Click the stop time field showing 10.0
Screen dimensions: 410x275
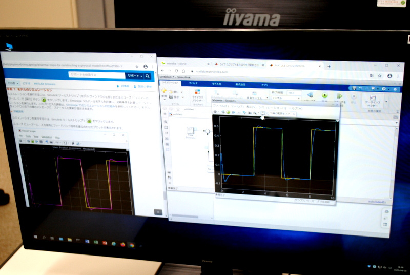pos(294,92)
